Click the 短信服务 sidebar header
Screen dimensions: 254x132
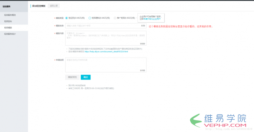[6, 6]
